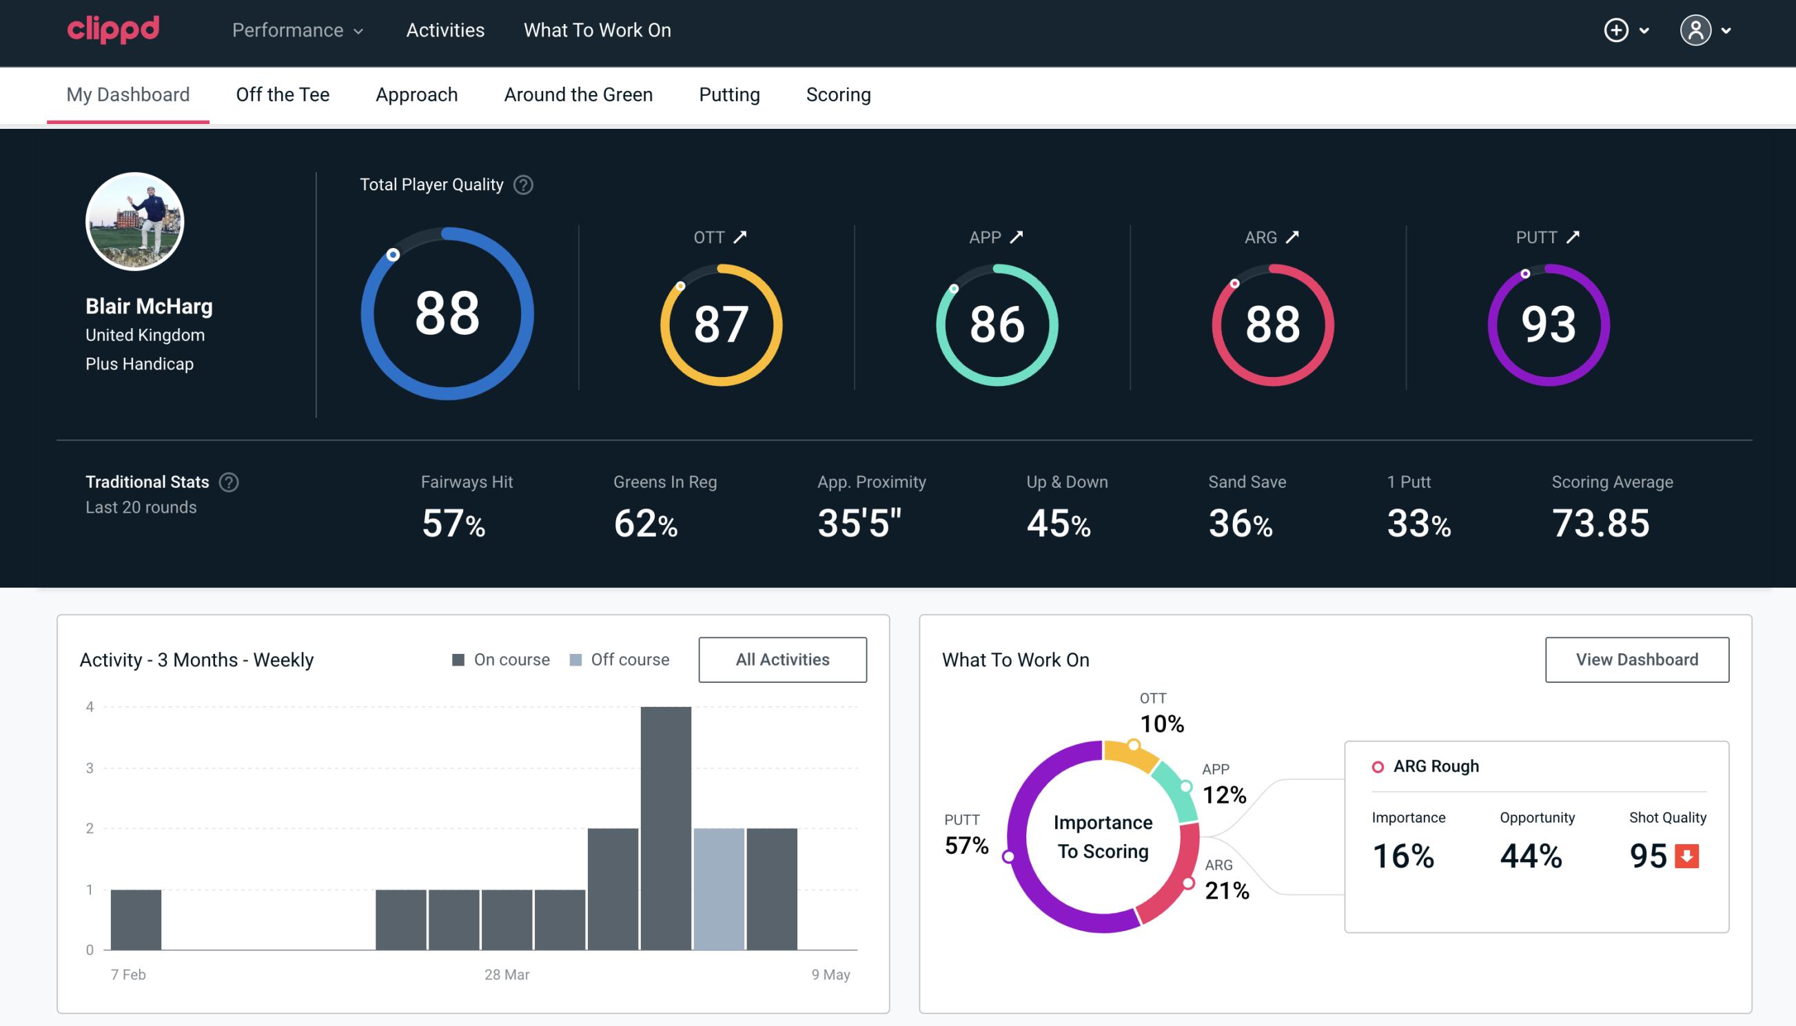Image resolution: width=1796 pixels, height=1026 pixels.
Task: Select the ARG Rough importance indicator
Action: click(x=1405, y=853)
